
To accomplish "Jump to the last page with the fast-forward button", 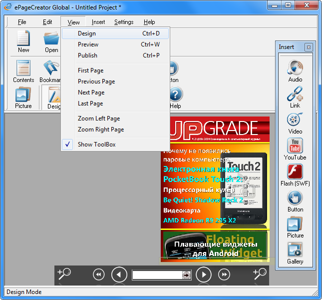I will point(224,274).
